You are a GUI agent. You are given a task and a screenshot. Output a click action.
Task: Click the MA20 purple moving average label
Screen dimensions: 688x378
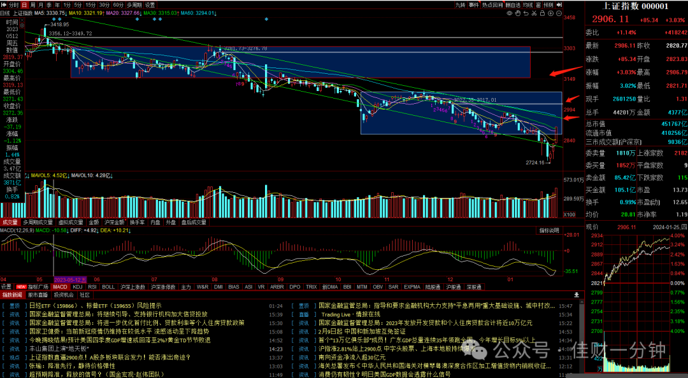pos(122,13)
